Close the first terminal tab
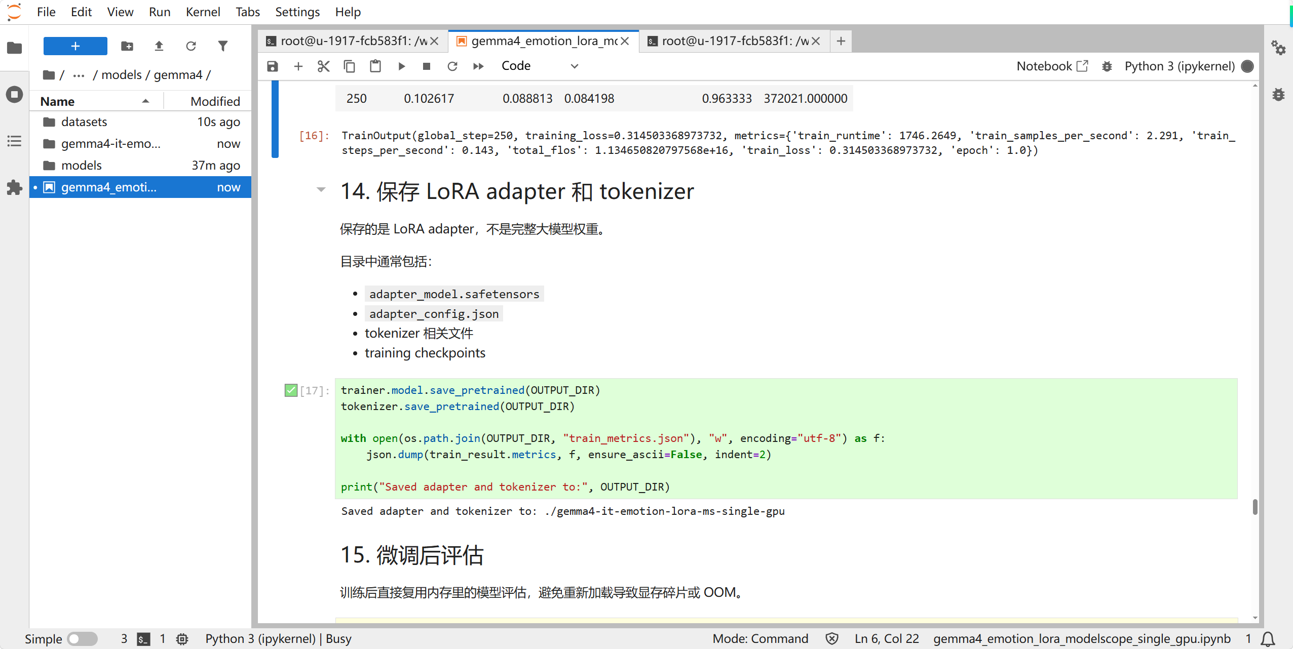 coord(434,41)
